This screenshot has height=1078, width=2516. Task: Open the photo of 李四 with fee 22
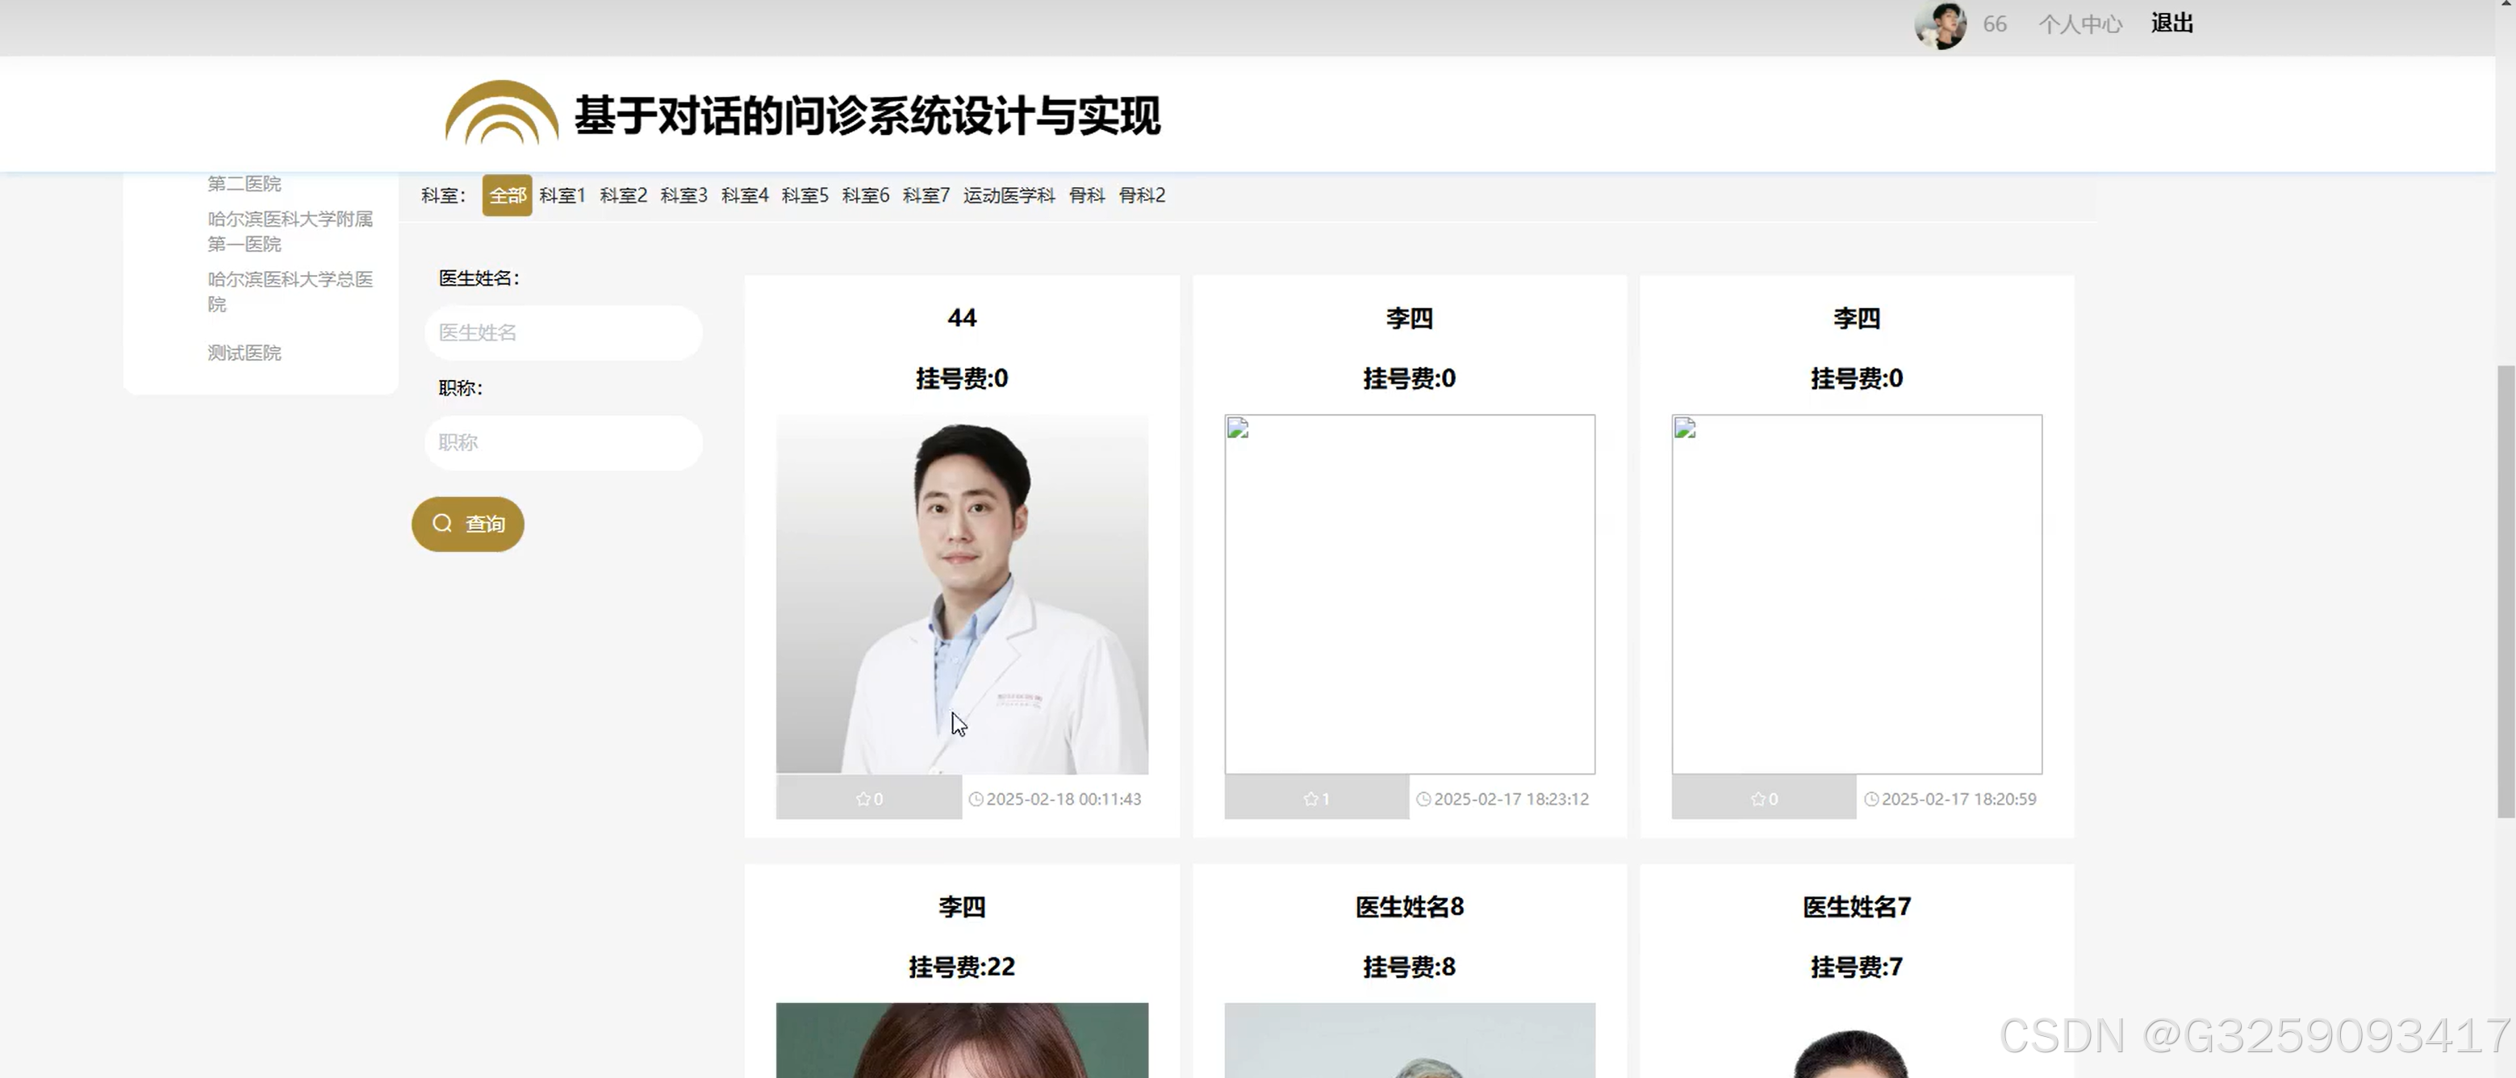coord(962,1040)
